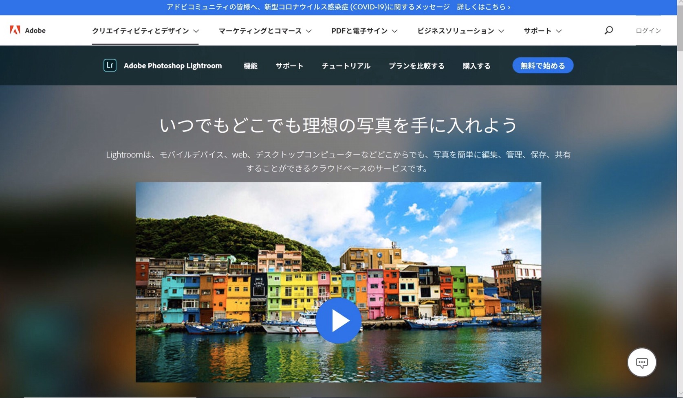Viewport: 683px width, 398px height.
Task: Open ビジネスソリューション menu label
Action: (x=456, y=31)
